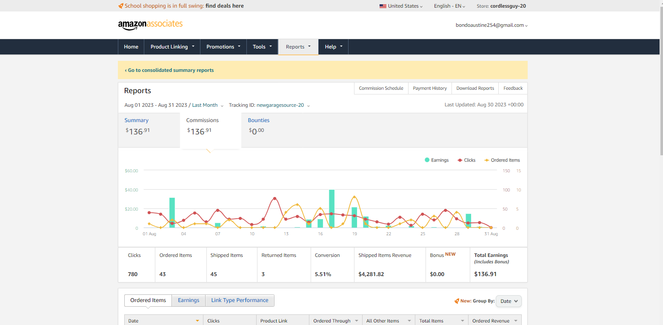The image size is (663, 325).
Task: Click the Feedback button
Action: [513, 88]
